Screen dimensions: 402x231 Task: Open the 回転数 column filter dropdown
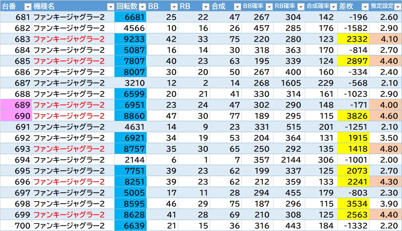tap(143, 7)
